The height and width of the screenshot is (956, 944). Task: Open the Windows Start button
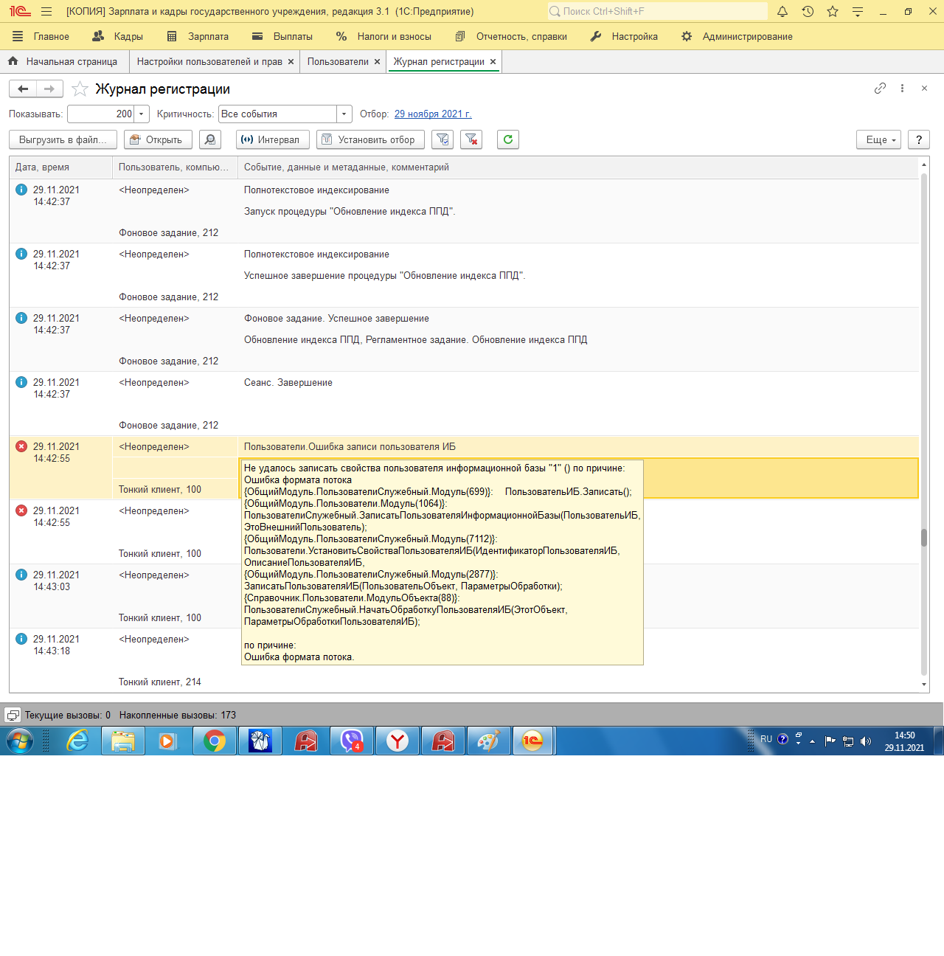[20, 741]
